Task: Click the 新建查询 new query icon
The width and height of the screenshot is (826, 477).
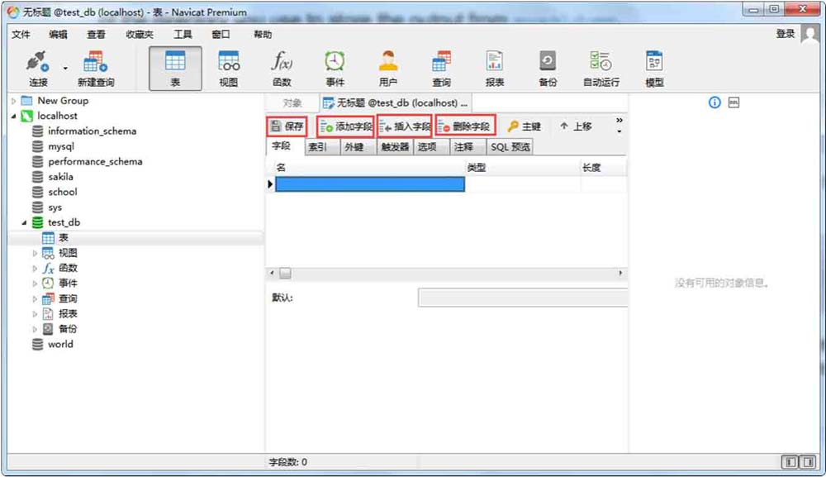Action: pos(95,68)
